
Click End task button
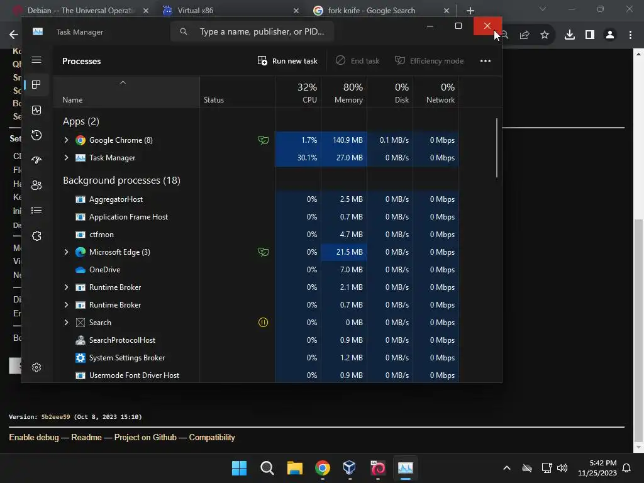point(357,61)
